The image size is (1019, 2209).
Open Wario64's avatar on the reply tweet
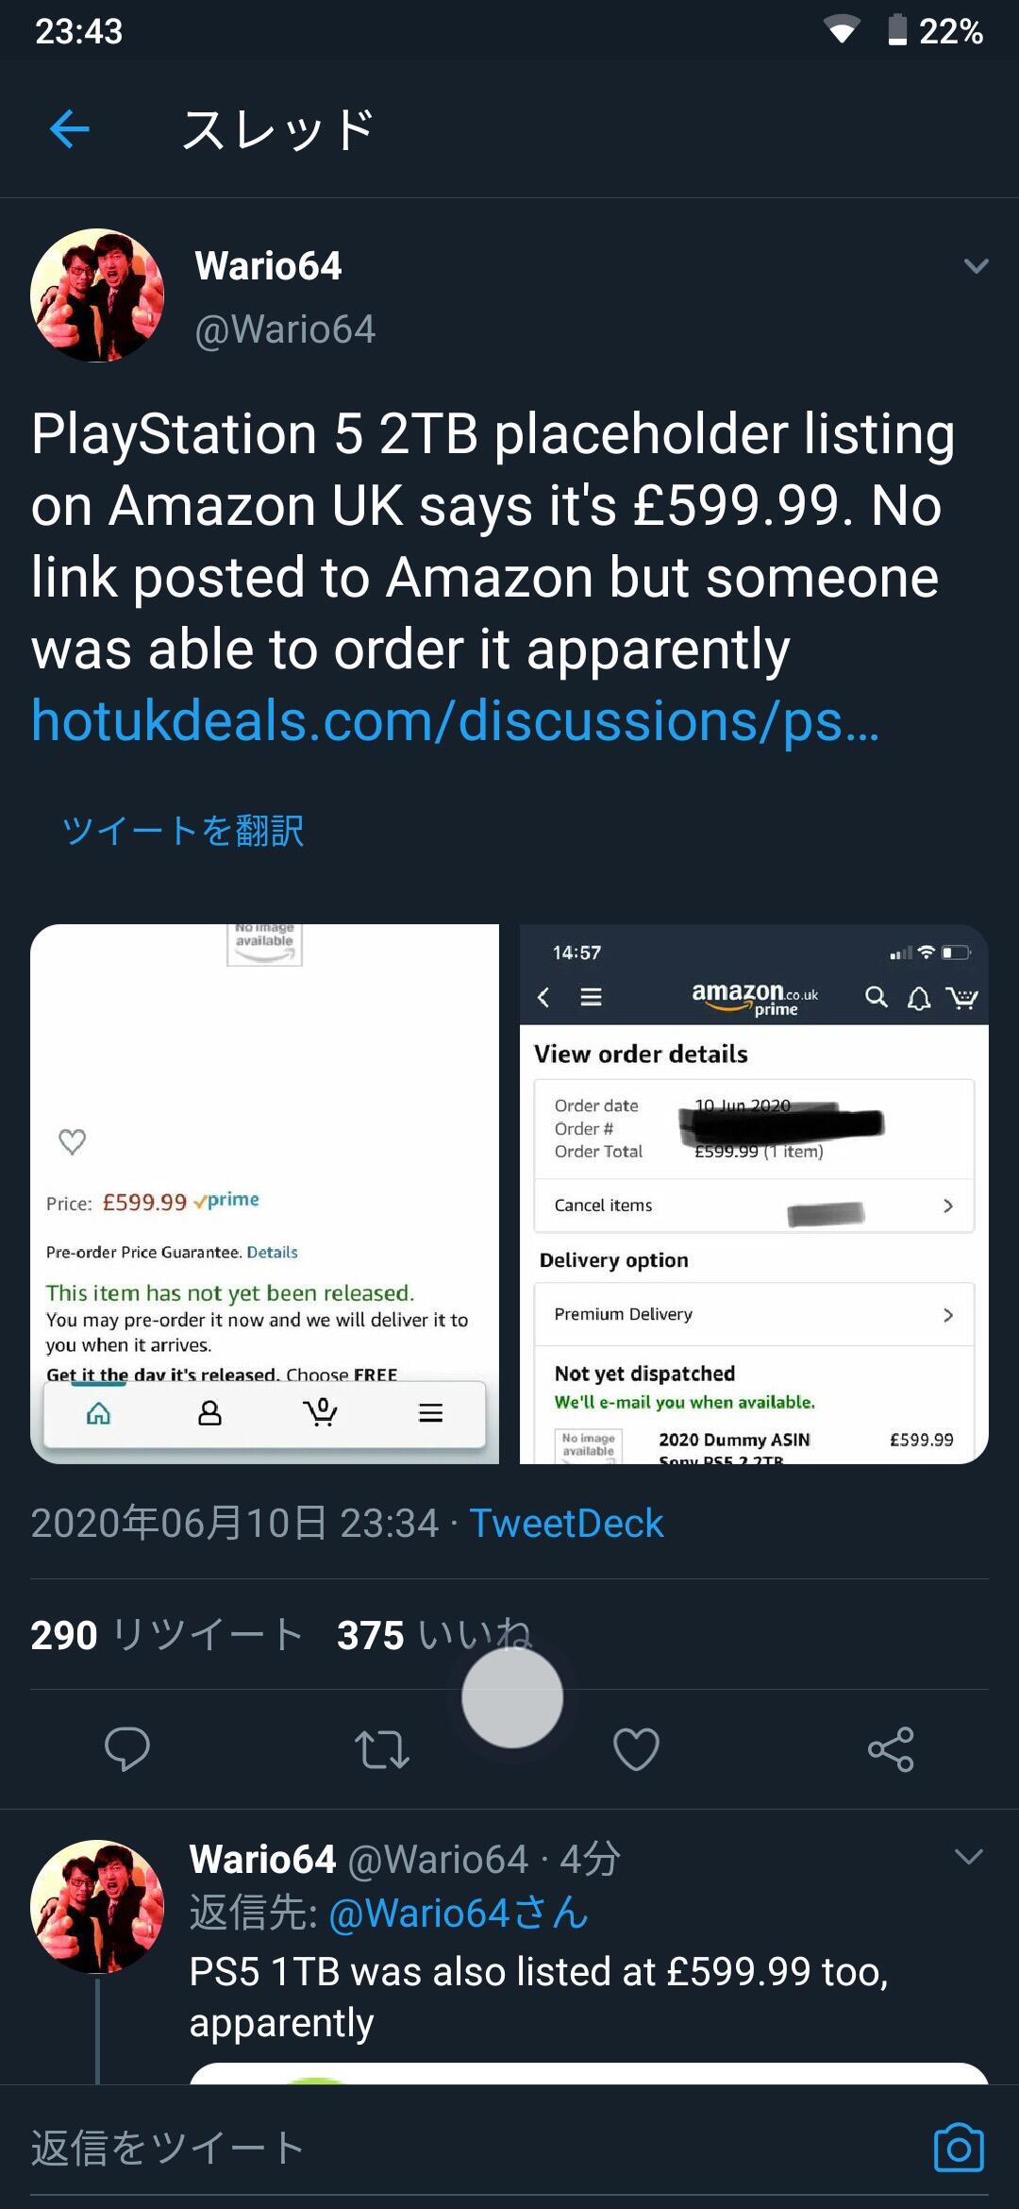coord(97,1907)
